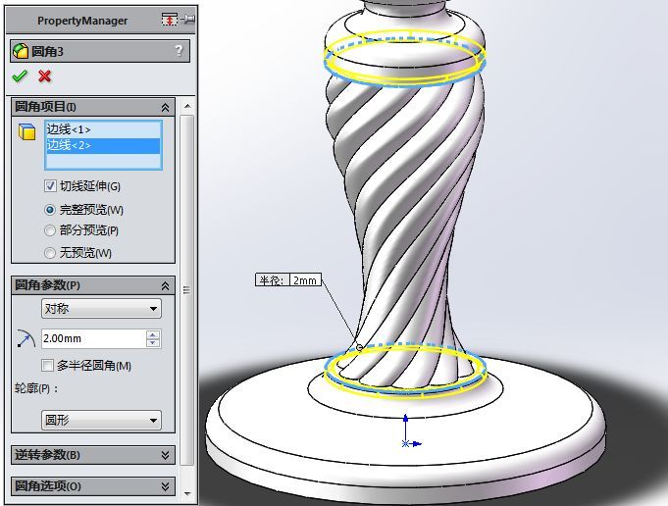Collapse the 圆角项目(I) section
Image resolution: width=668 pixels, height=506 pixels.
(x=165, y=107)
